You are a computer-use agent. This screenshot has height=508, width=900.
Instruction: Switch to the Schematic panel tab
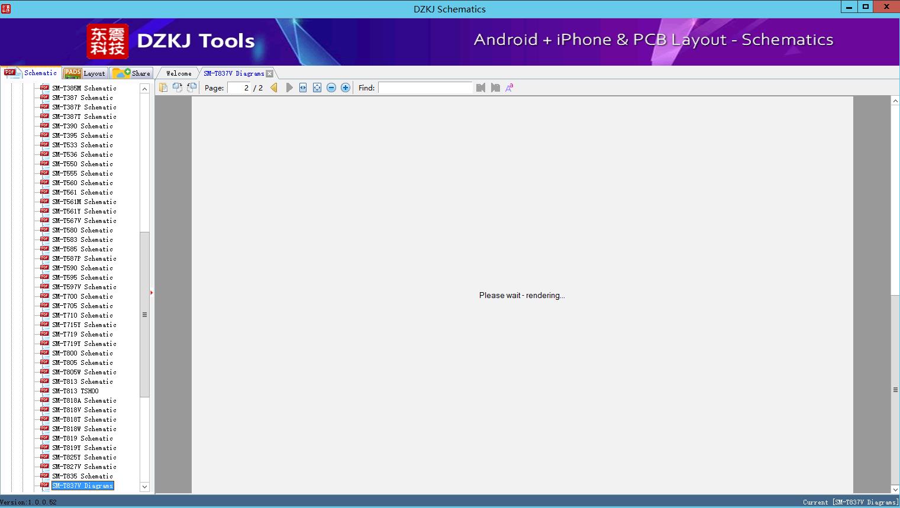pos(31,73)
